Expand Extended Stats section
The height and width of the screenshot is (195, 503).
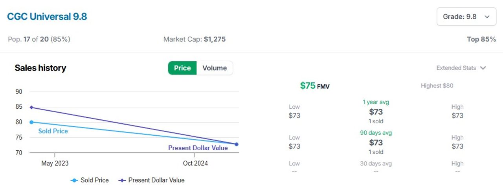point(461,68)
